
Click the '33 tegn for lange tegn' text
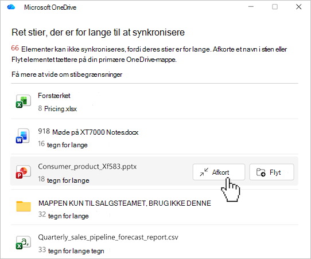click(71, 250)
